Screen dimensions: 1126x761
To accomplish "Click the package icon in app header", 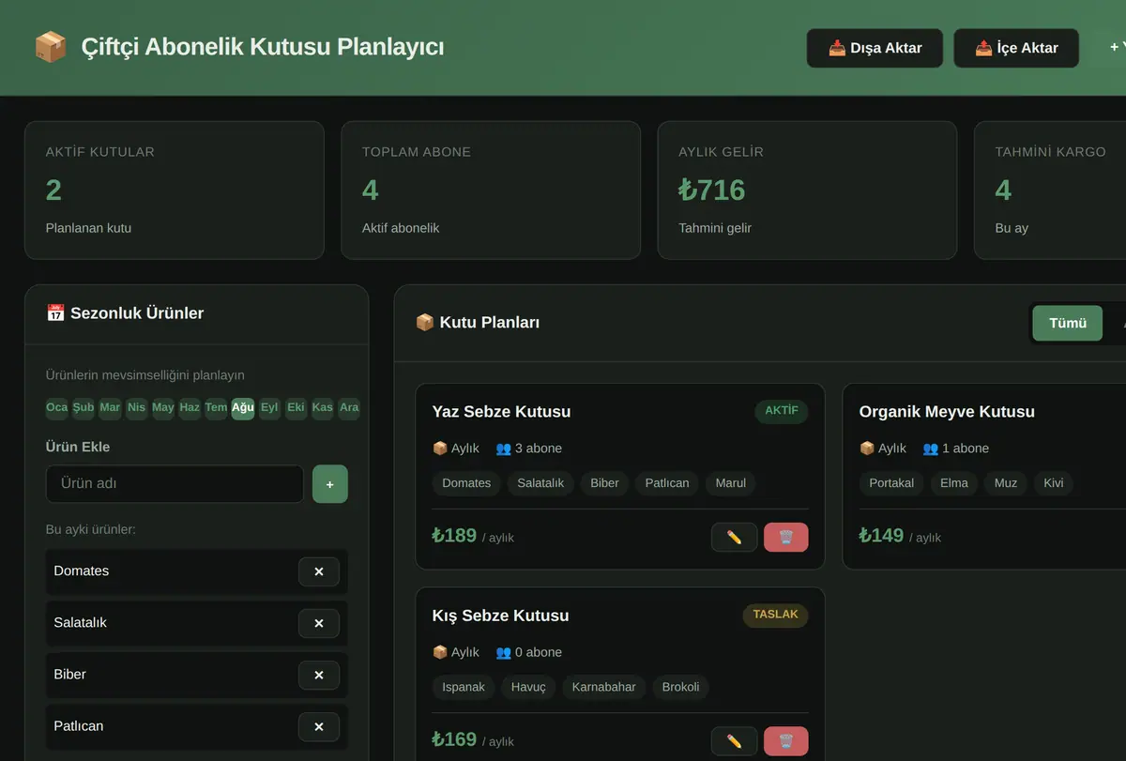I will coord(51,47).
